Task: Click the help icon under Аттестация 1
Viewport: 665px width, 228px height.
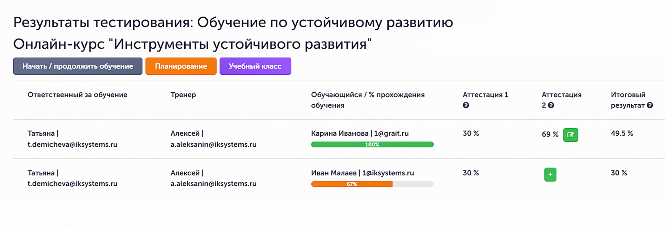Action: [x=466, y=105]
